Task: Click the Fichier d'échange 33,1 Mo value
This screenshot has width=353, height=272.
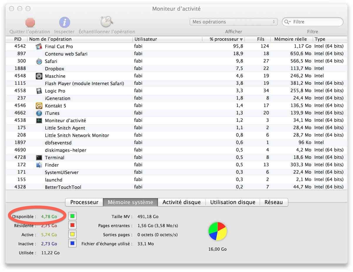Action: point(146,244)
